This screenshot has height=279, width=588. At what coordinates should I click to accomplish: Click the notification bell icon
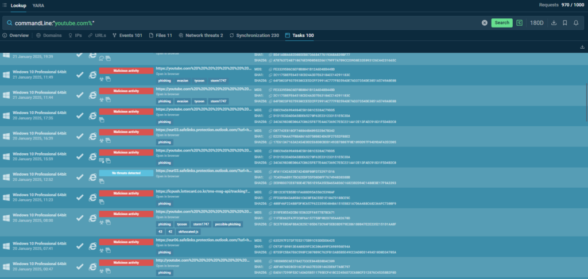coord(578,23)
